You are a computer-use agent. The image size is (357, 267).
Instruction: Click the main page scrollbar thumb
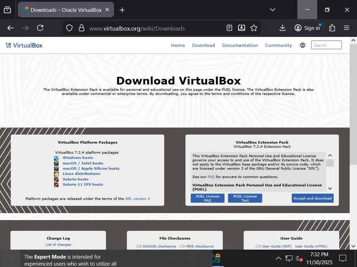point(353,104)
